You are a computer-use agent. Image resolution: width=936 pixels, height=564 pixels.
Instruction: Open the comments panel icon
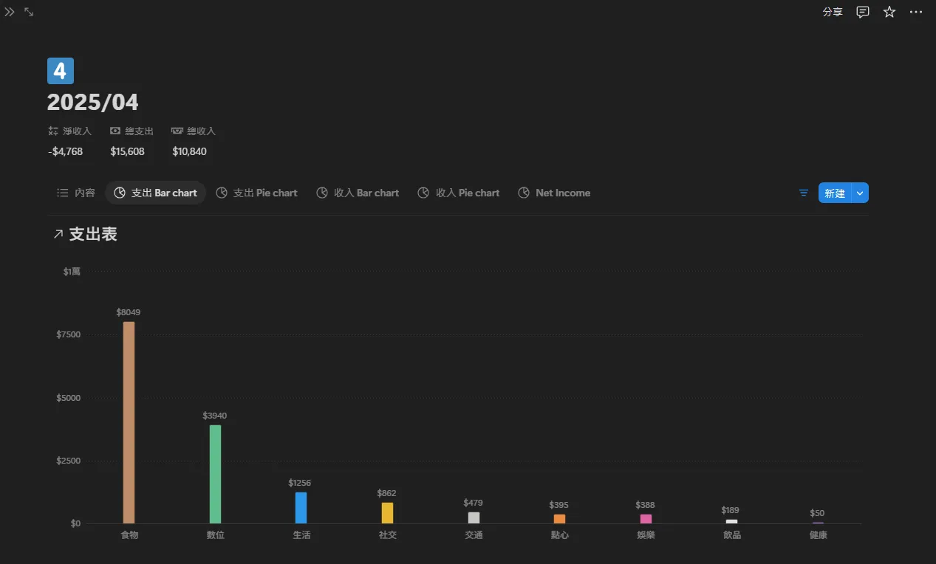pyautogui.click(x=863, y=12)
